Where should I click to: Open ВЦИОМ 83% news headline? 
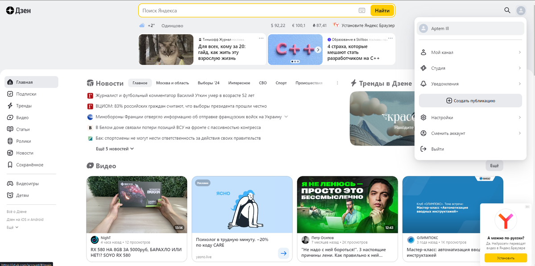181,106
